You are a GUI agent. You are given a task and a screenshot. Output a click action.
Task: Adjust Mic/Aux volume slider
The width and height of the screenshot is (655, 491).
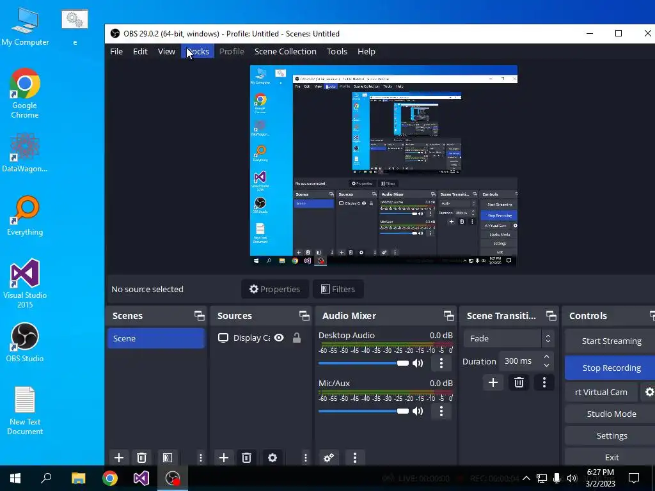pos(363,411)
